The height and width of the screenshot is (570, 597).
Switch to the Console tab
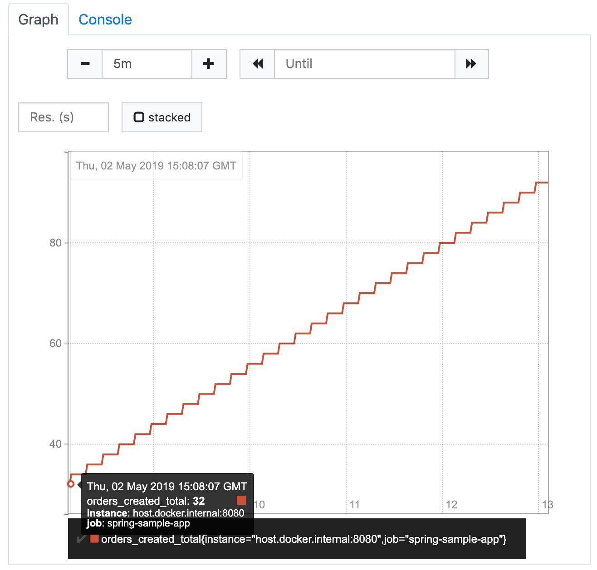(105, 19)
